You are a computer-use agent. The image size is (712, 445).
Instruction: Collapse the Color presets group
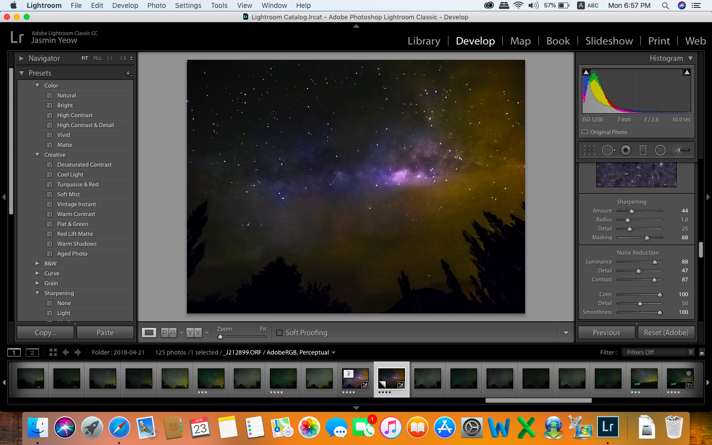(37, 86)
